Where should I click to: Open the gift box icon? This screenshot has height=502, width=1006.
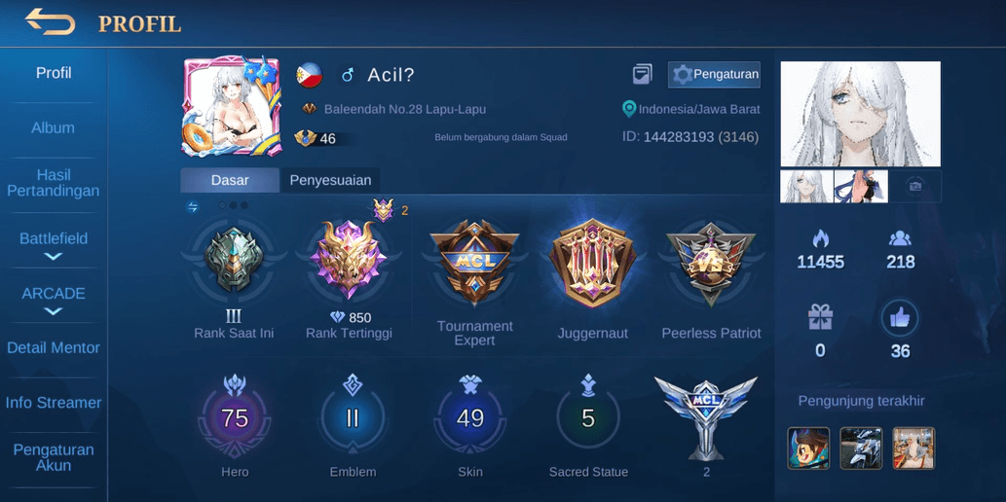coord(820,317)
